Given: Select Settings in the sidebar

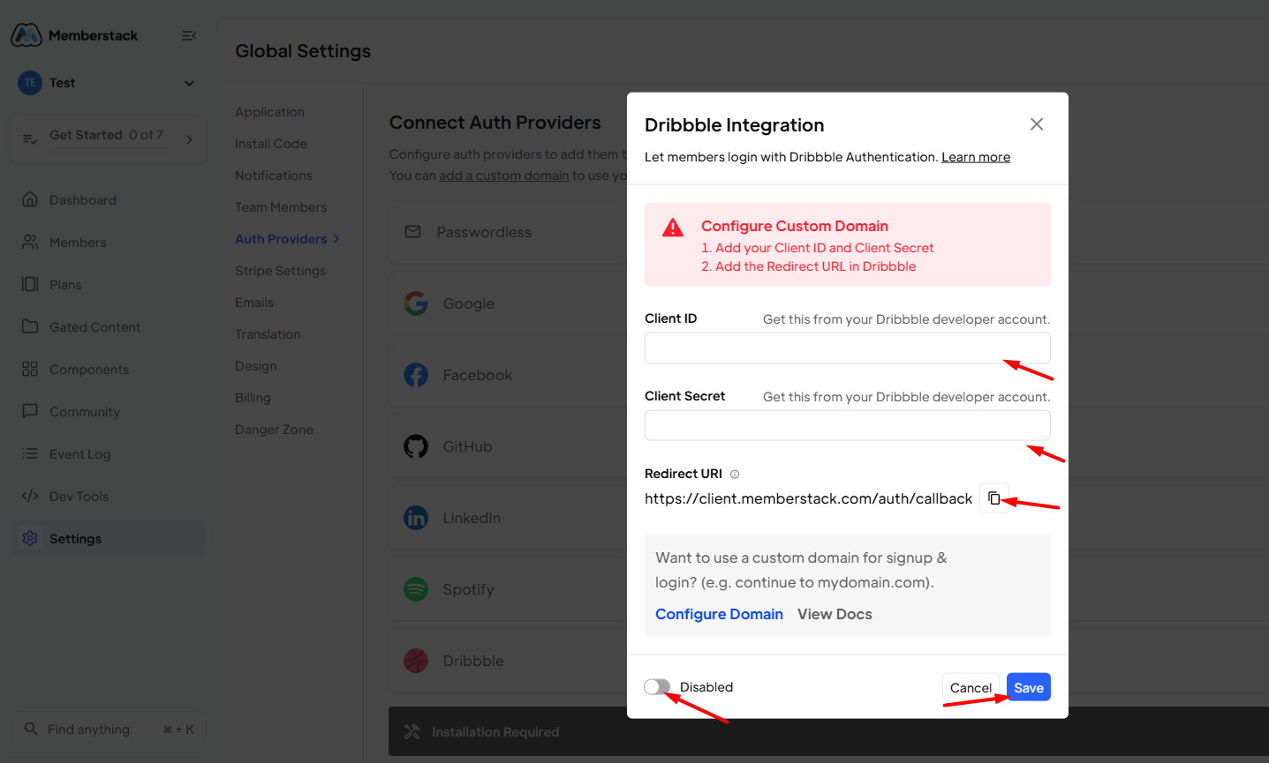Looking at the screenshot, I should click(108, 539).
